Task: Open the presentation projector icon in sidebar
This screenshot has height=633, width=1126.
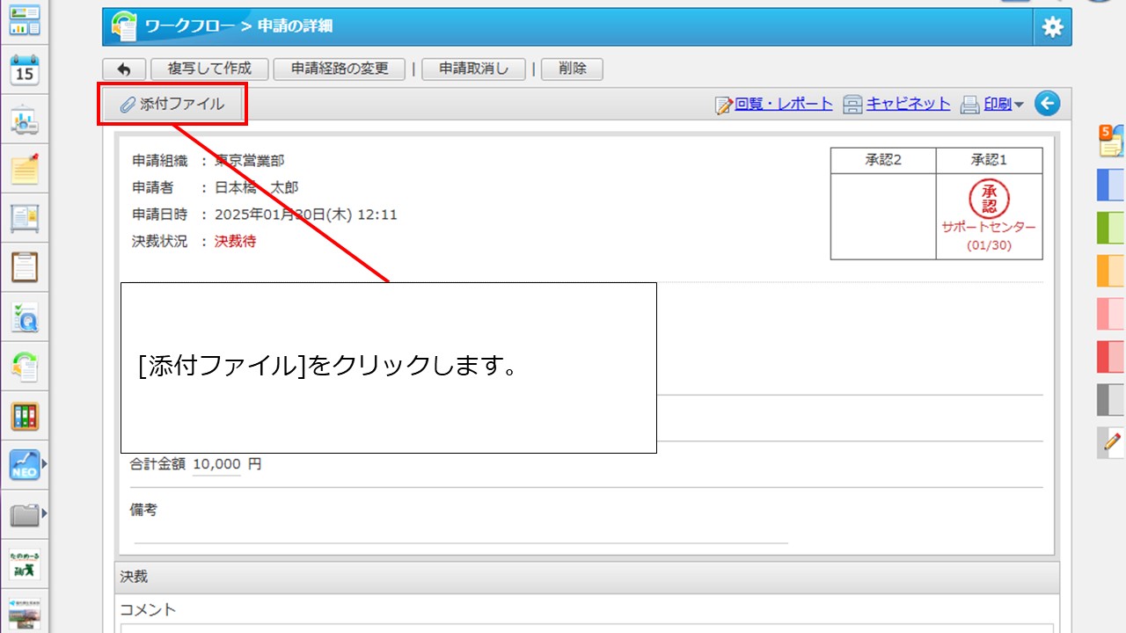Action: (x=25, y=120)
